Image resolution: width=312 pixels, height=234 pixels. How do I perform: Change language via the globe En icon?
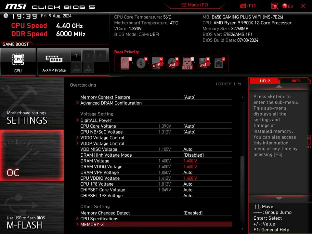click(288, 6)
